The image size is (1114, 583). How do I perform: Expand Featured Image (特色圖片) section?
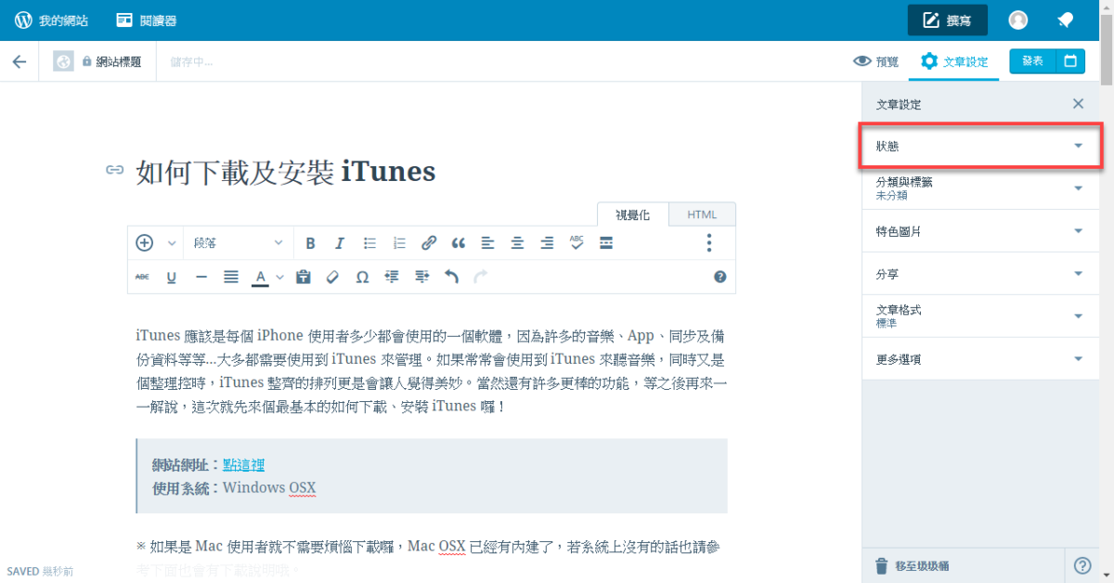(982, 231)
